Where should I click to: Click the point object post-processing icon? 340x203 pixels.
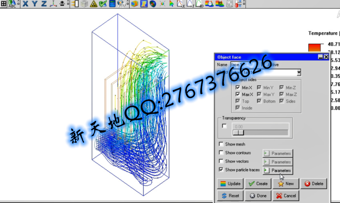click(162, 4)
